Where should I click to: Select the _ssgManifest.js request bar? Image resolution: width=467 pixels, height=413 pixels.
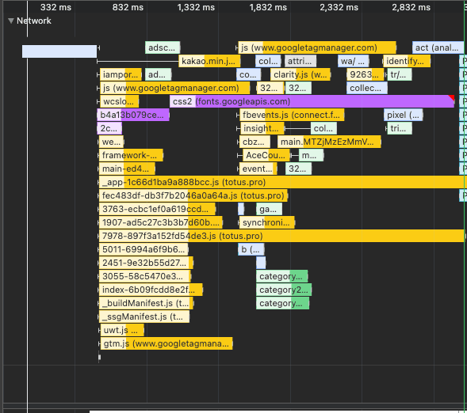point(144,316)
